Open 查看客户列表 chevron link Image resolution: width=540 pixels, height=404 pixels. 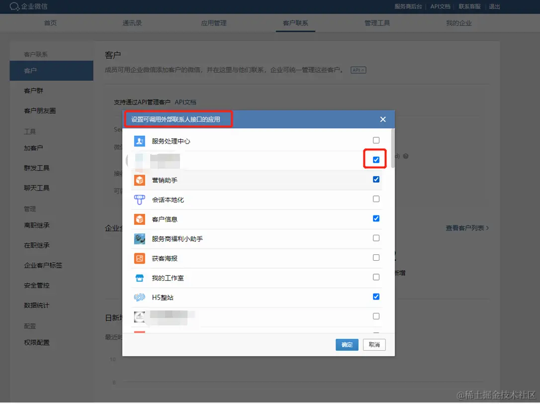(467, 228)
